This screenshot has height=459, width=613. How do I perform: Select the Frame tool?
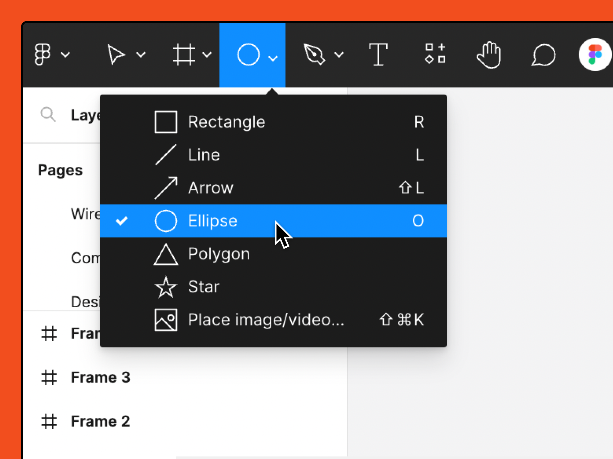click(185, 54)
